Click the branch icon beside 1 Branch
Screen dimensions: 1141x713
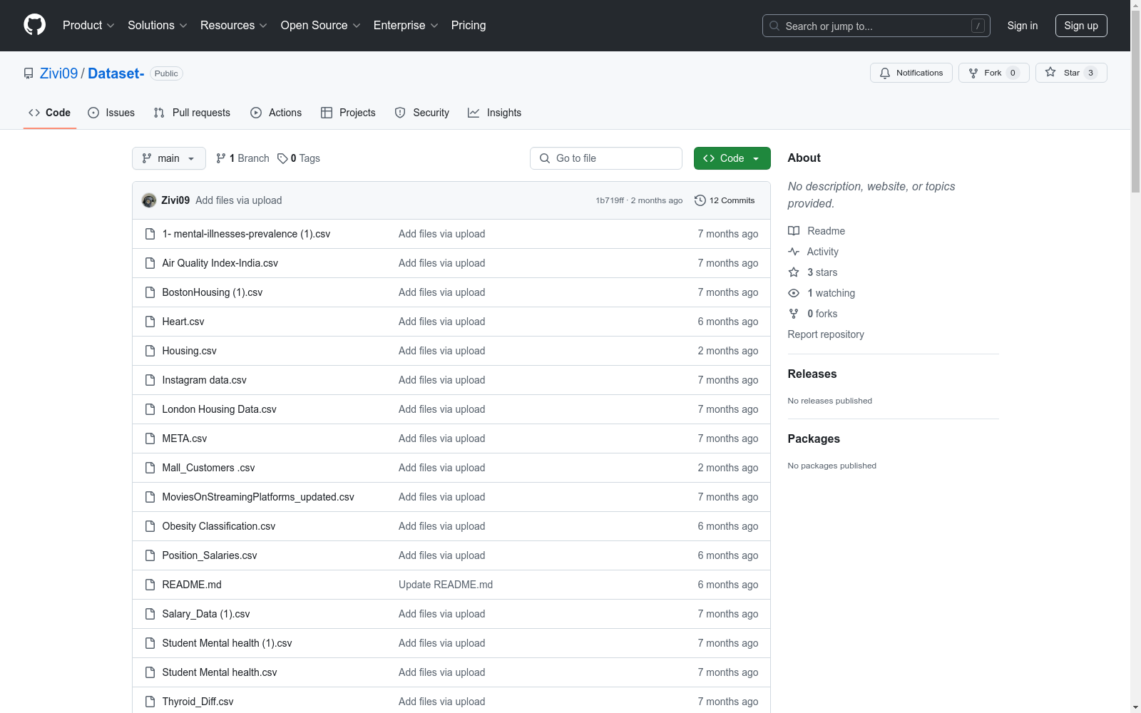coord(221,158)
